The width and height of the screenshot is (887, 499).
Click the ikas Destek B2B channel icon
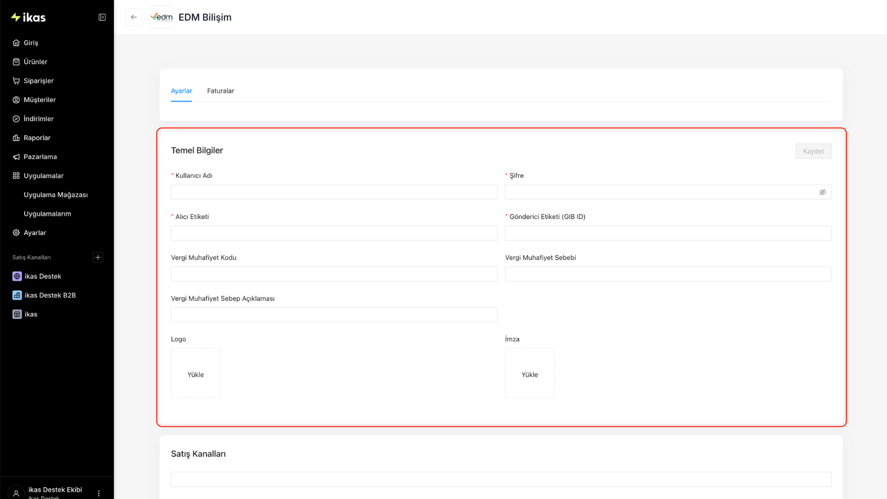click(17, 295)
